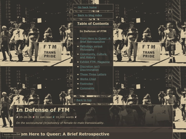Click the 'In Defense of FTM' article title
Viewport: 186px width, 139px height.
(x=43, y=110)
